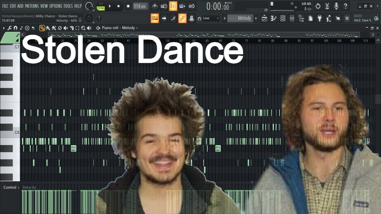381x214 pixels.
Task: Activate the Zoom magnifier tool
Action: (83, 28)
